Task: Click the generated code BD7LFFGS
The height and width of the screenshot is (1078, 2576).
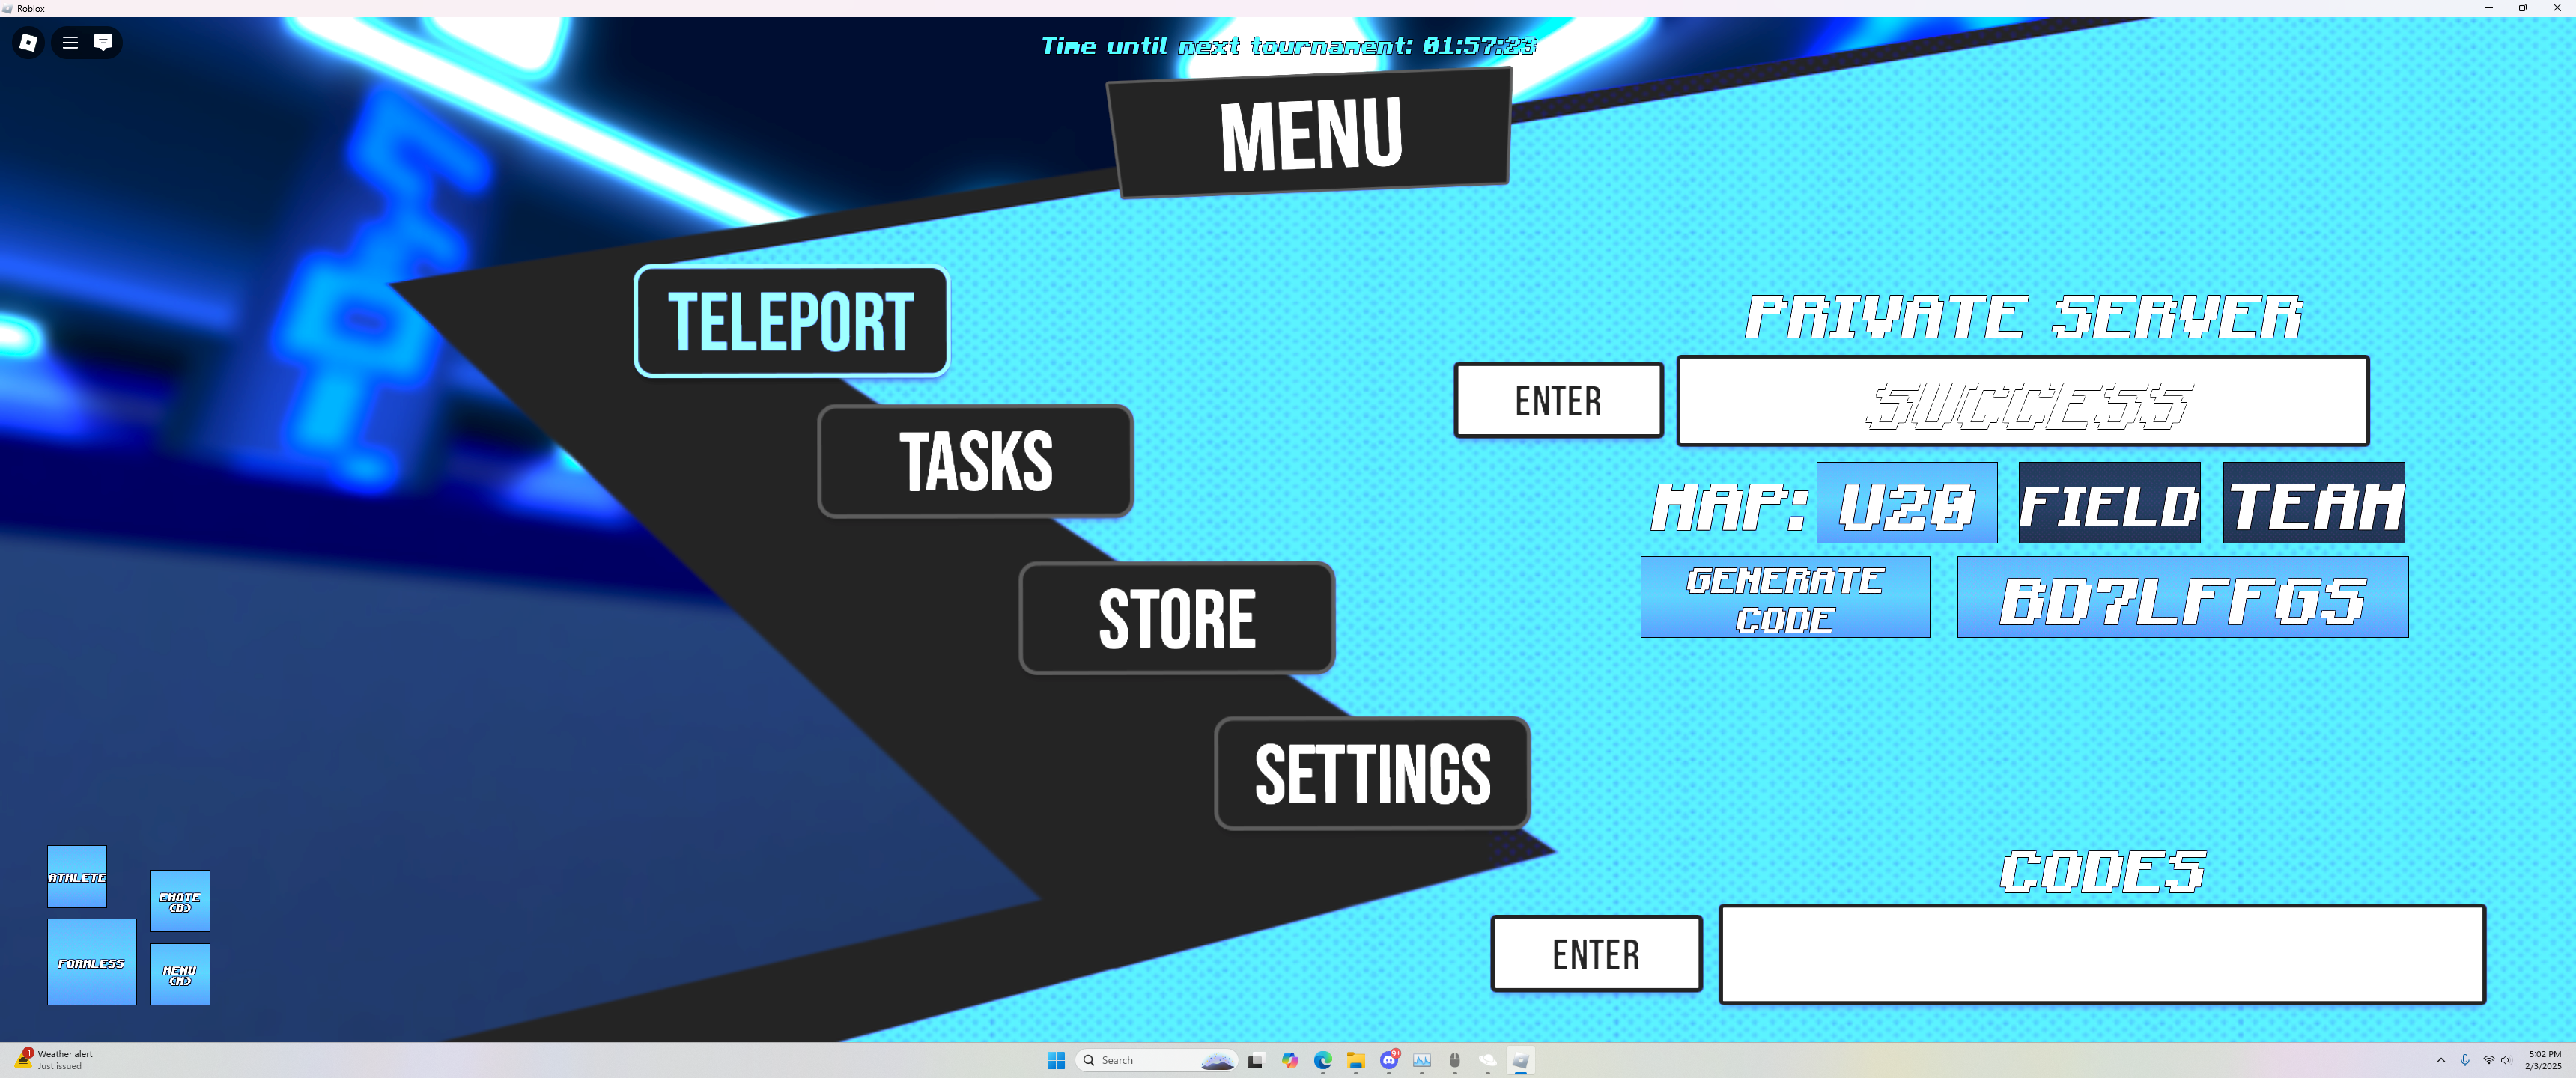Action: tap(2182, 597)
